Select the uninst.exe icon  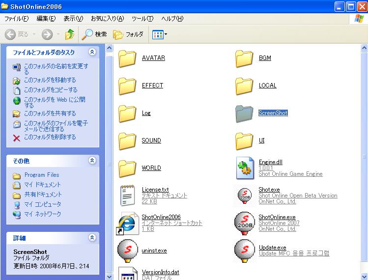(127, 251)
